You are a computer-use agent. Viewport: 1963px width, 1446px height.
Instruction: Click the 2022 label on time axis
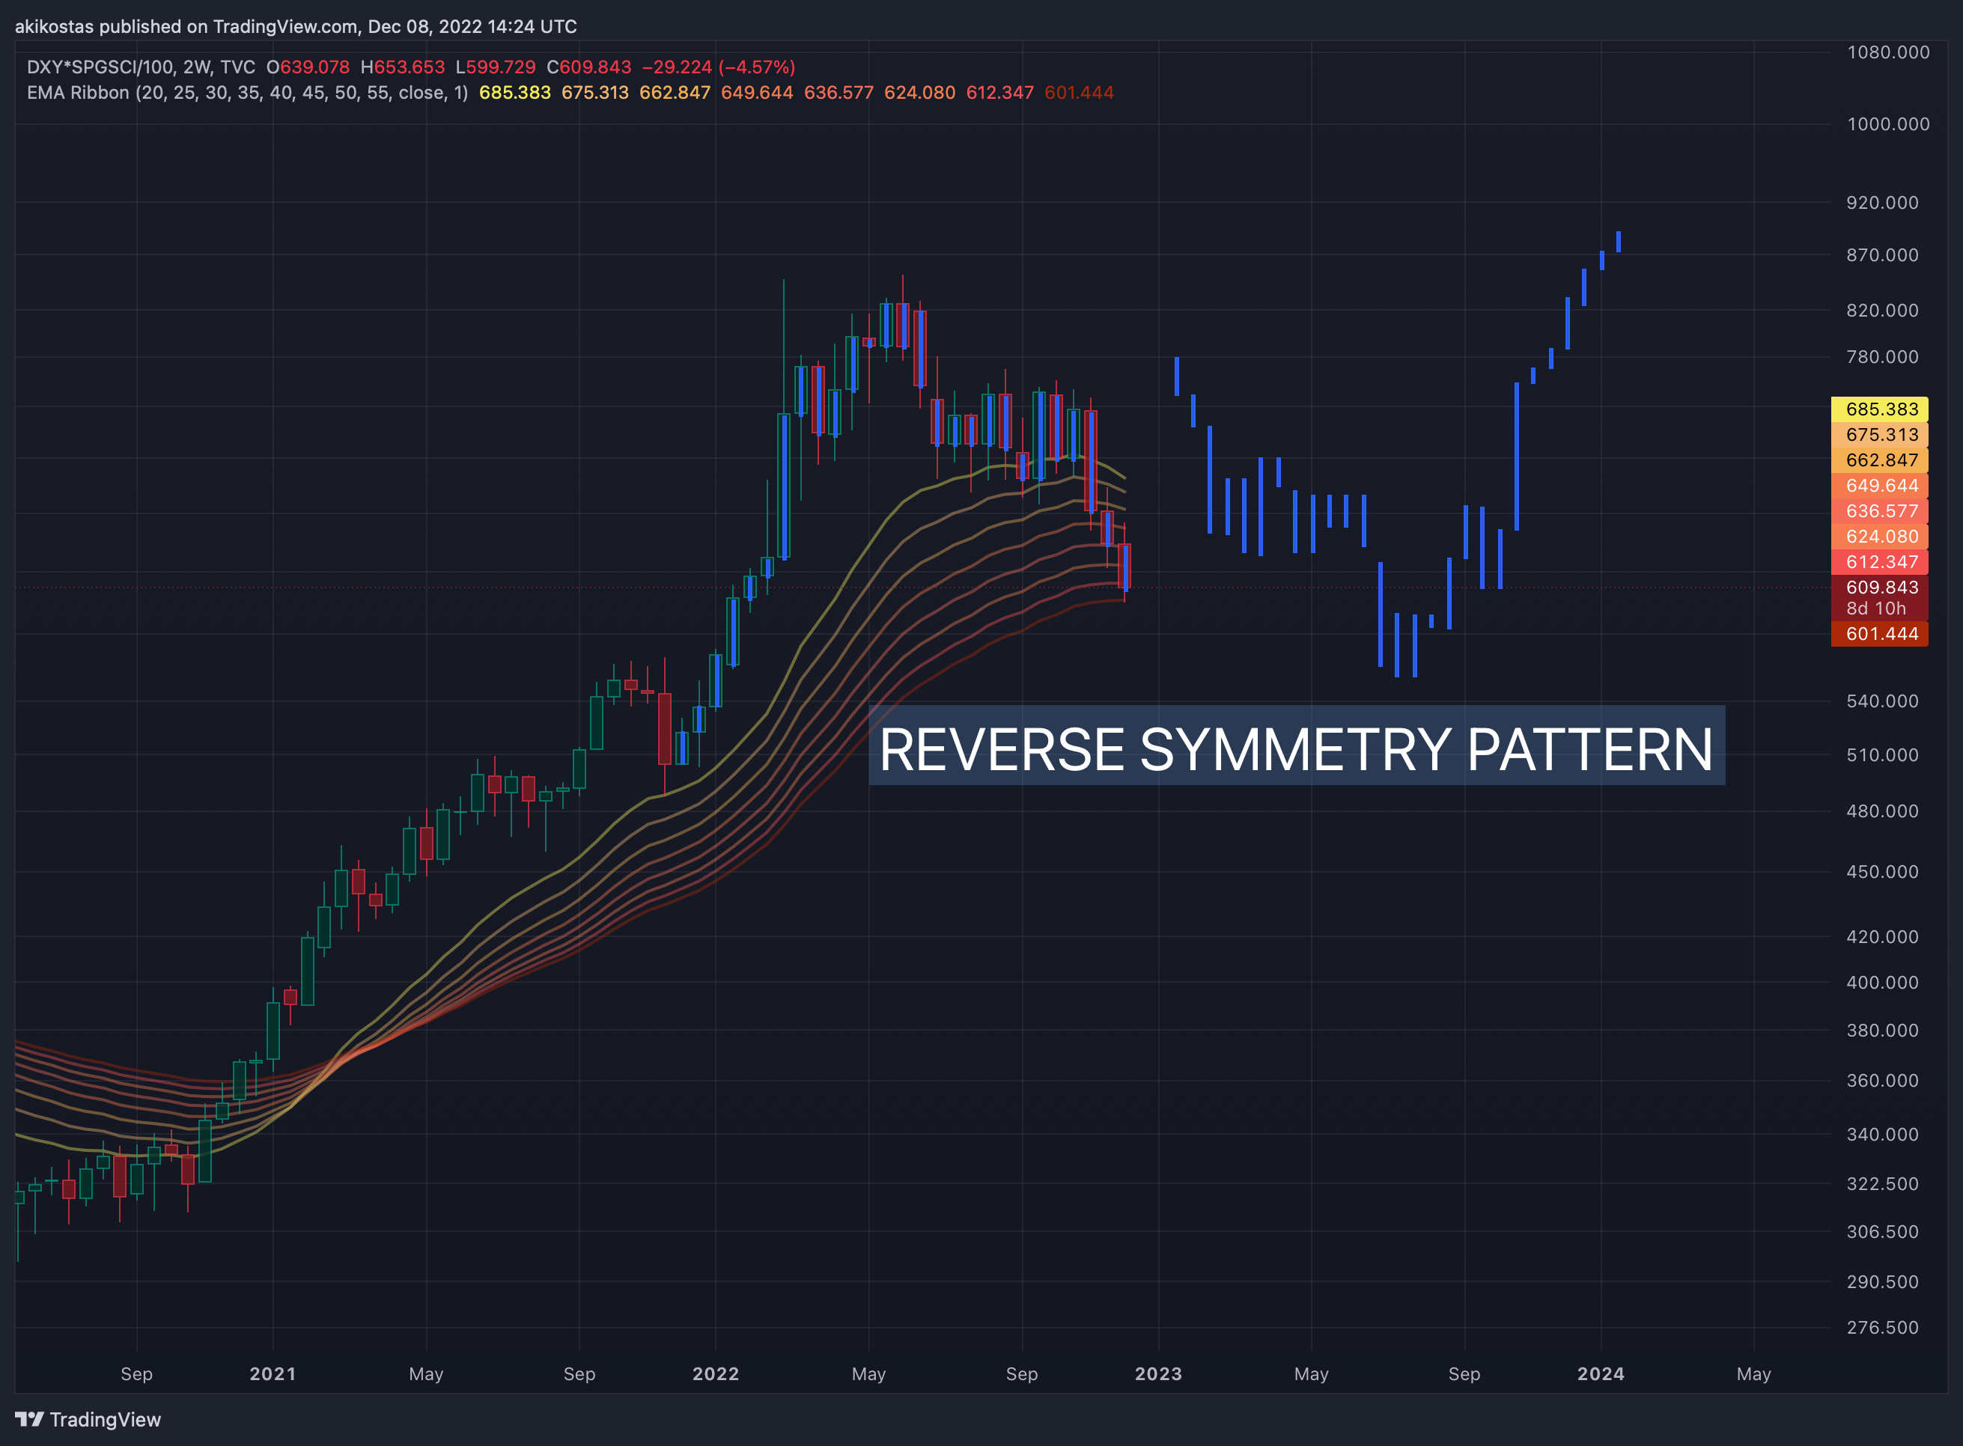[715, 1373]
